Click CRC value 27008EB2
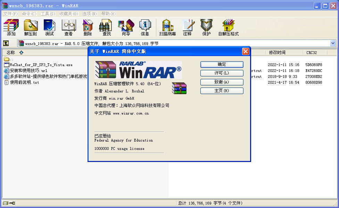This screenshot has height=208, width=339. click(x=314, y=76)
